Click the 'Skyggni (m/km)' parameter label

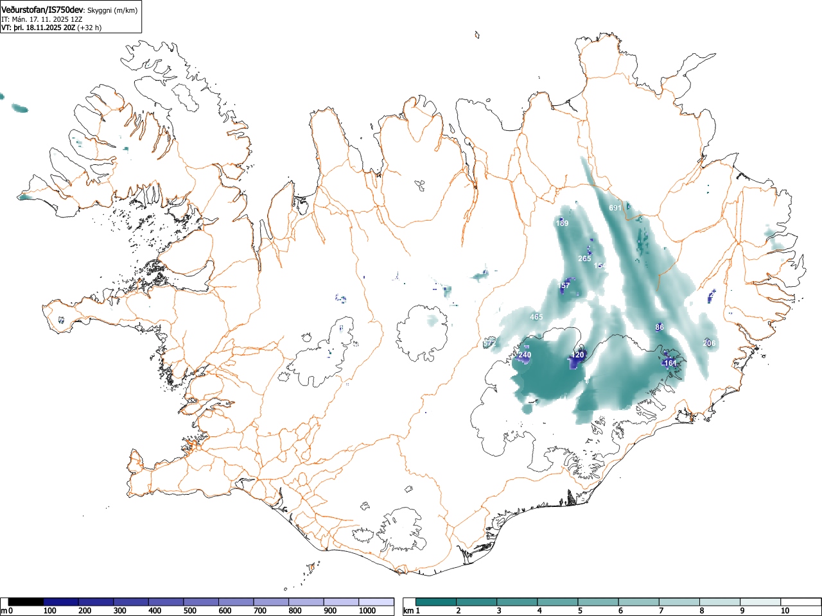[112, 10]
